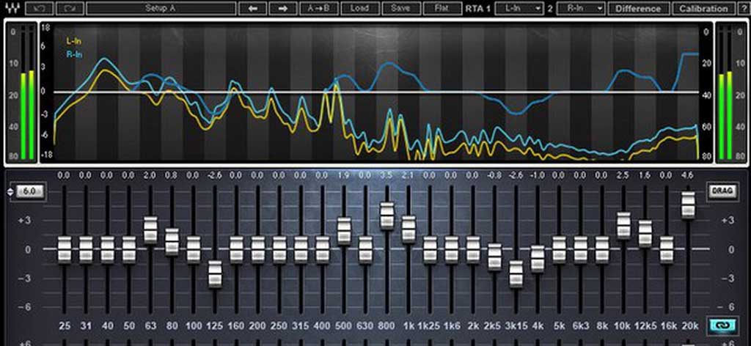
Task: Copy setup using A→B button
Action: tap(320, 9)
